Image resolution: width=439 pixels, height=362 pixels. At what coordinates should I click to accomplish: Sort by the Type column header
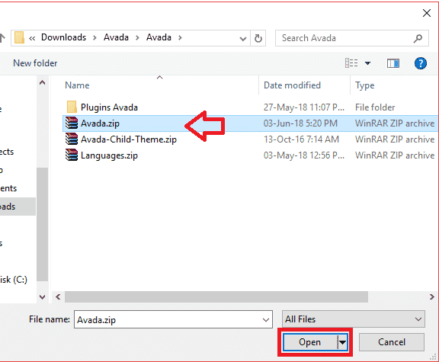[x=364, y=85]
